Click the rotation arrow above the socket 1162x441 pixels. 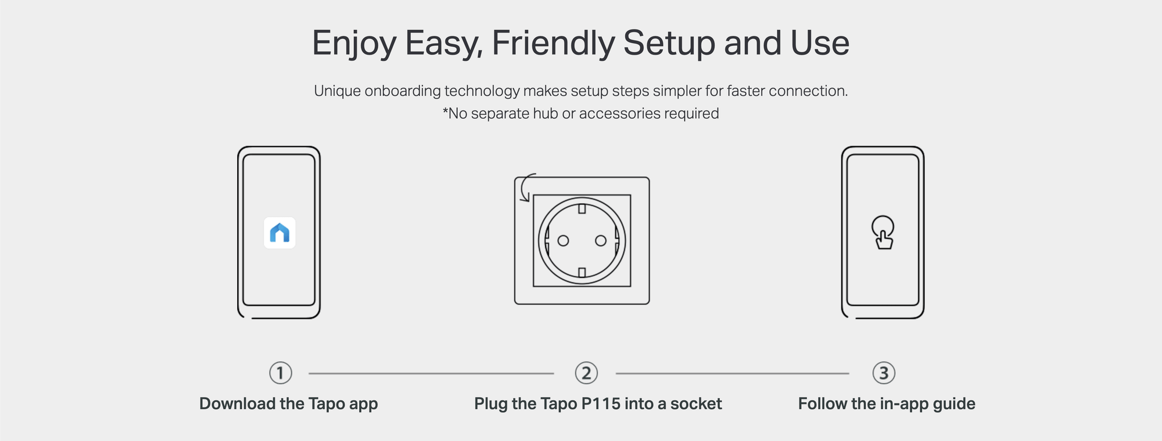pyautogui.click(x=528, y=187)
